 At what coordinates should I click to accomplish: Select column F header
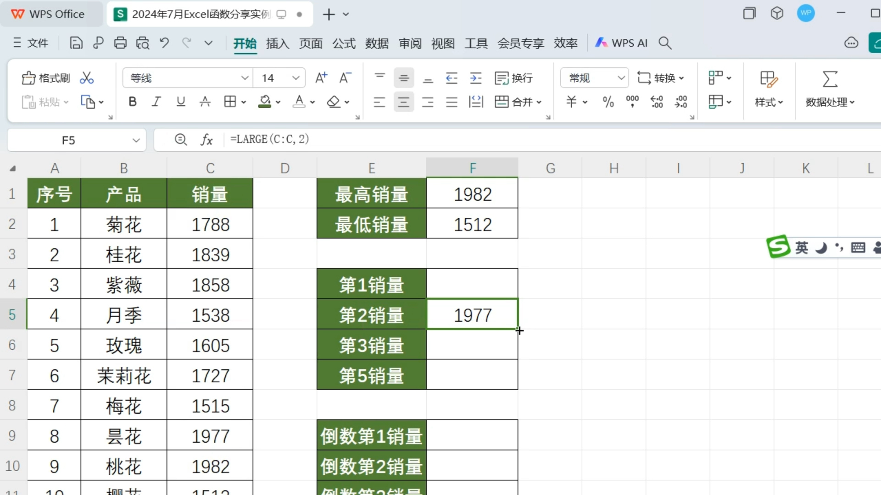point(473,168)
